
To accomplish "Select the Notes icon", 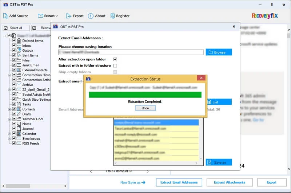I will [19, 124].
